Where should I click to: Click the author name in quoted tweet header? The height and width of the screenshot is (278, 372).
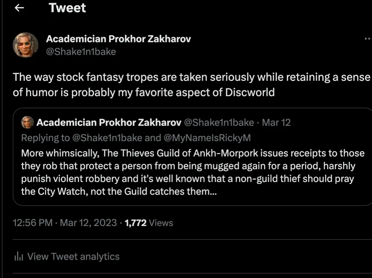pos(109,122)
